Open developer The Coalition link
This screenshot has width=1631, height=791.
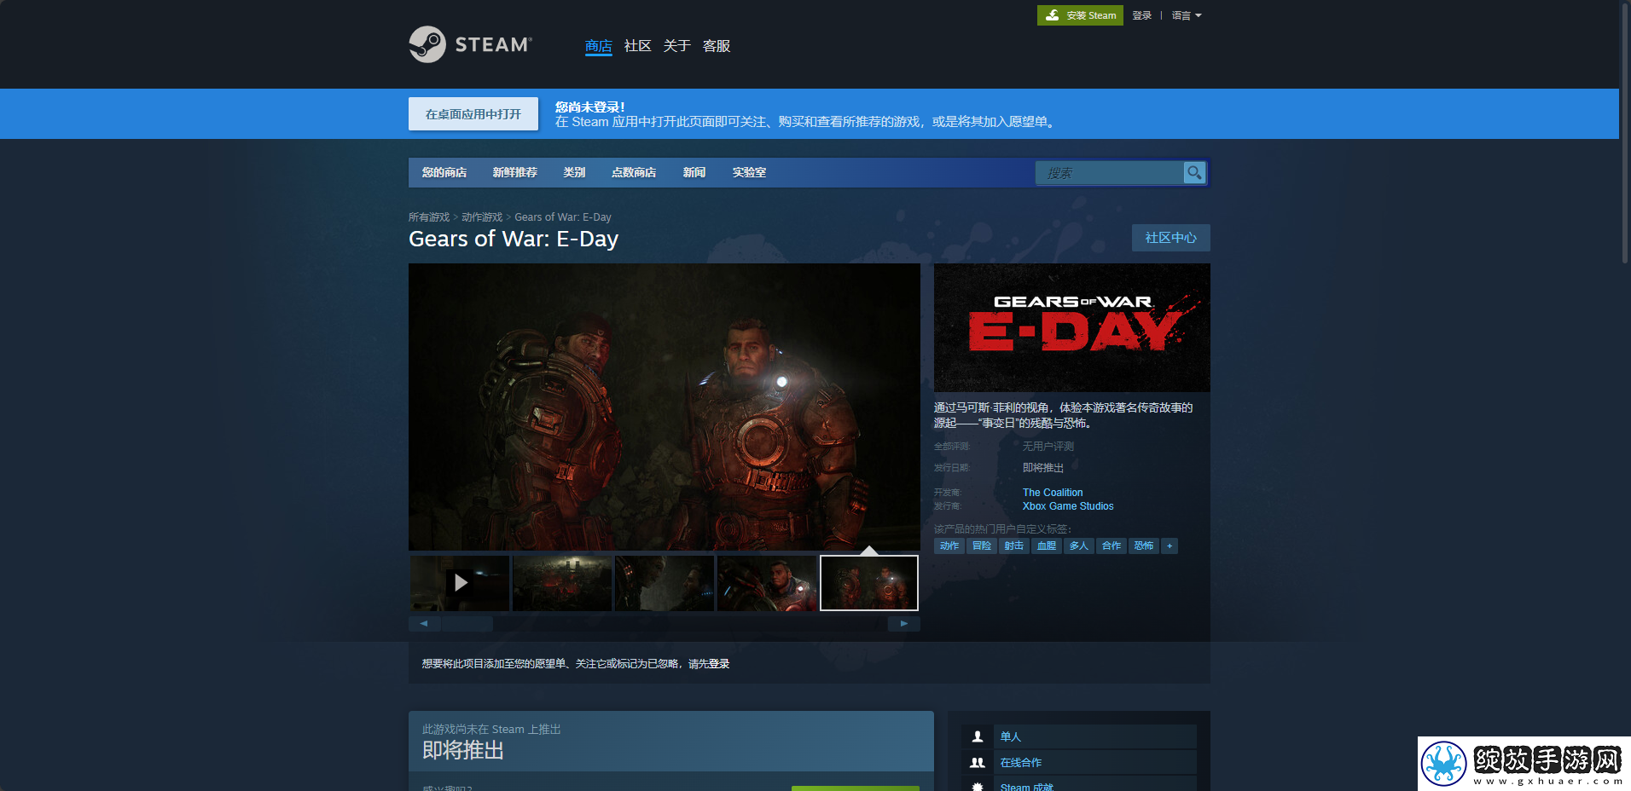(x=1053, y=493)
